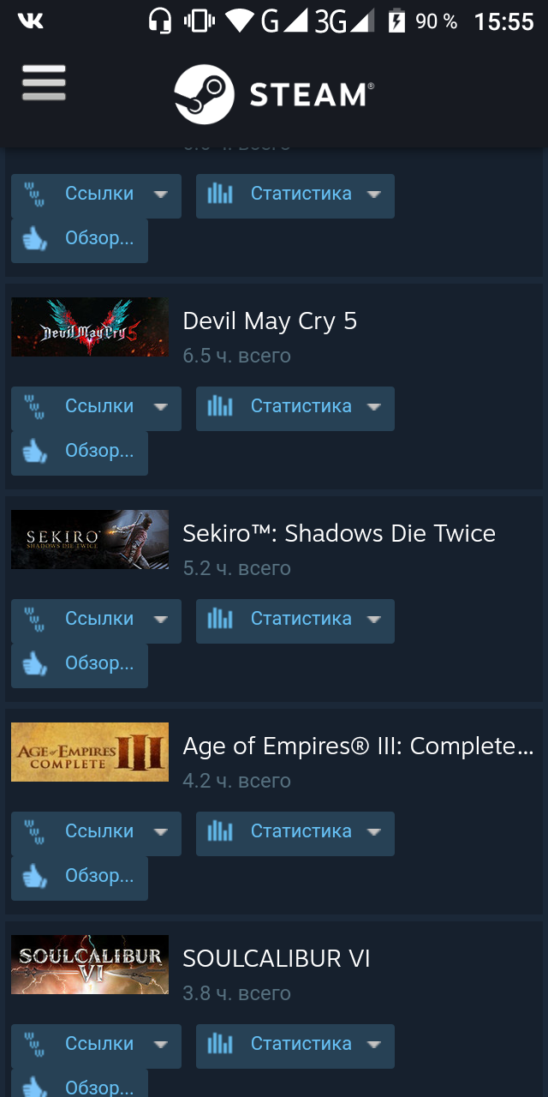Screen dimensions: 548x1097
Task: Tap the headphones icon in status bar
Action: pos(159,21)
